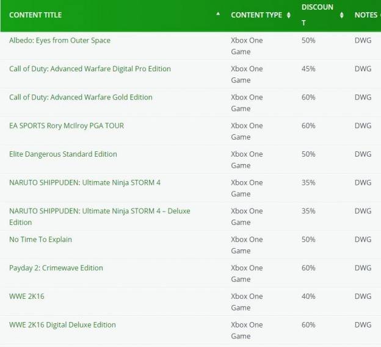The image size is (381, 347).
Task: Select the 45% discount for Digital Pro Edition
Action: [x=308, y=69]
